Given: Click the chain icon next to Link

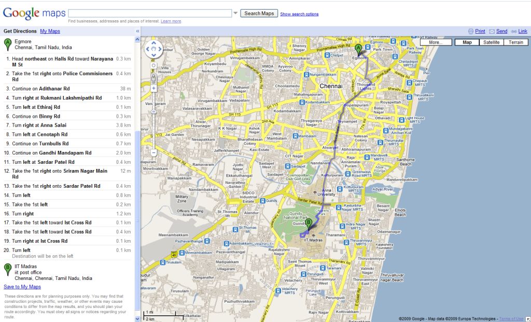Looking at the screenshot, I should (x=514, y=32).
